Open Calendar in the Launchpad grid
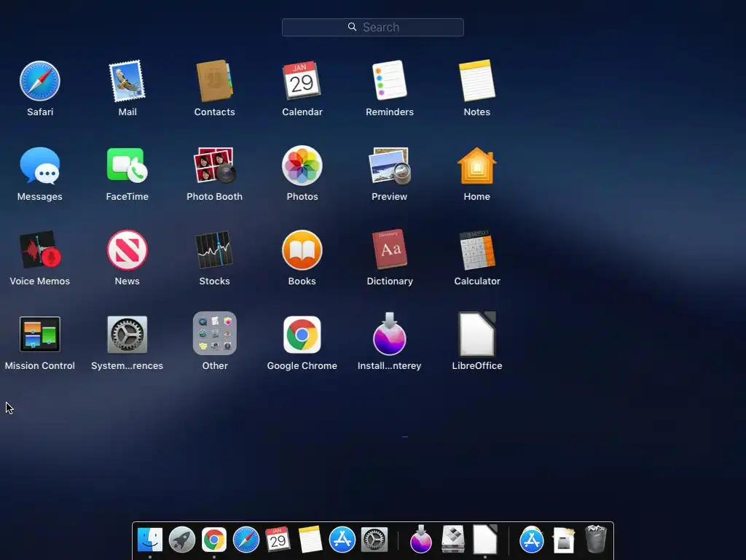Screen dimensions: 746x560 coord(302,80)
